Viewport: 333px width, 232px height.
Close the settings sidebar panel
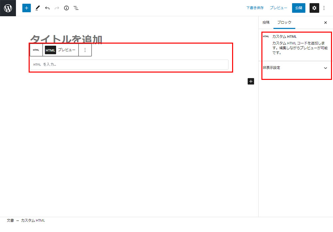pyautogui.click(x=325, y=23)
